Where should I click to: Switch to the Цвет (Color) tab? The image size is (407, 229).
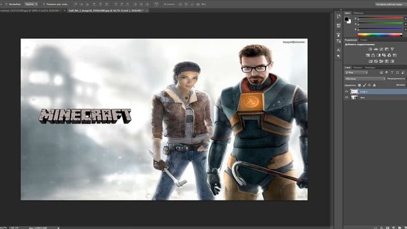[347, 13]
